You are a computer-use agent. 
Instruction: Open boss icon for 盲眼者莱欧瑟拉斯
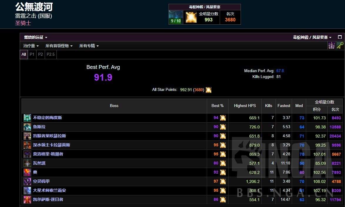[x=27, y=136]
